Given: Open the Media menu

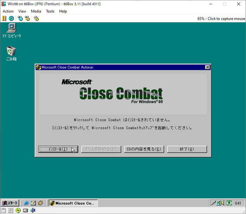Looking at the screenshot, I should pos(36,11).
